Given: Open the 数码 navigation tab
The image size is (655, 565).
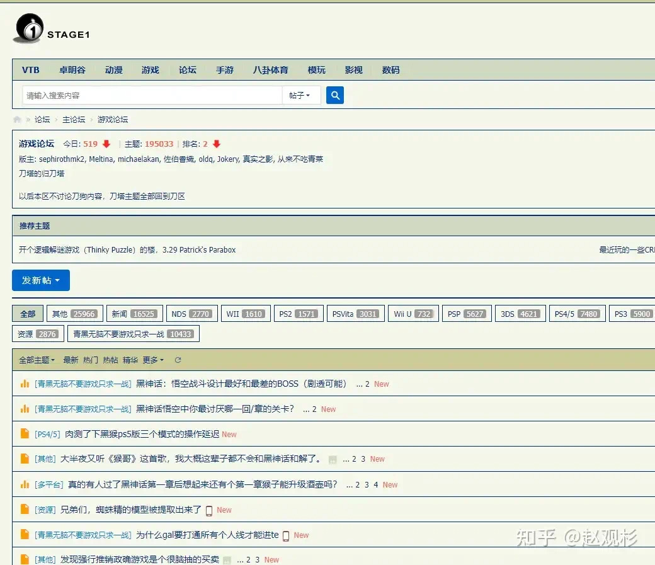Looking at the screenshot, I should (391, 70).
